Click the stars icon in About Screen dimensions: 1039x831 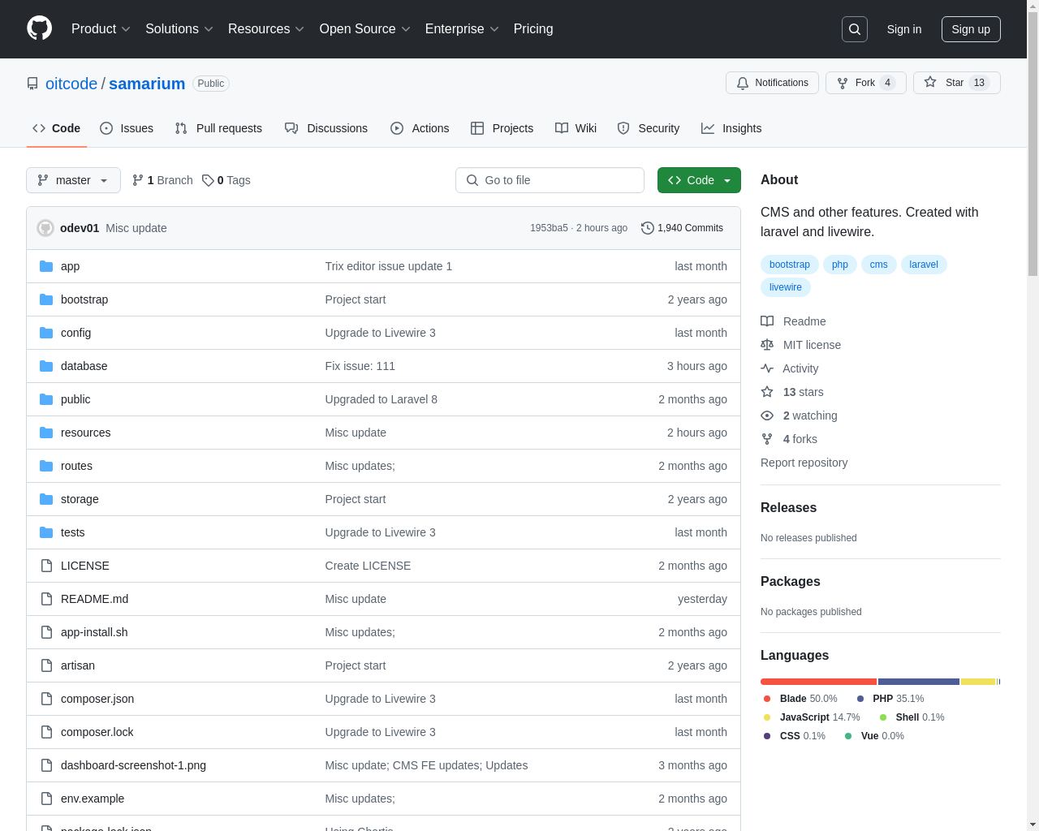[767, 392]
